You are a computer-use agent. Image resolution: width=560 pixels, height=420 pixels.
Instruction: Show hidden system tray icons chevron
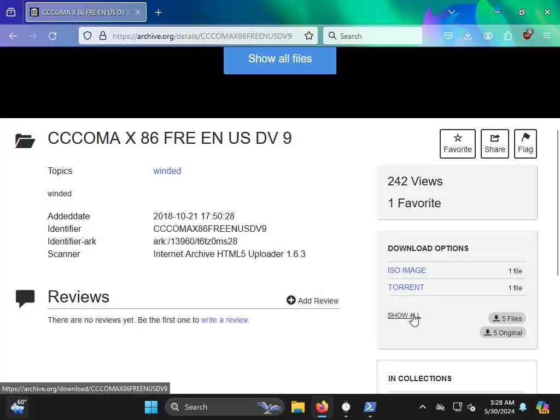tap(423, 407)
